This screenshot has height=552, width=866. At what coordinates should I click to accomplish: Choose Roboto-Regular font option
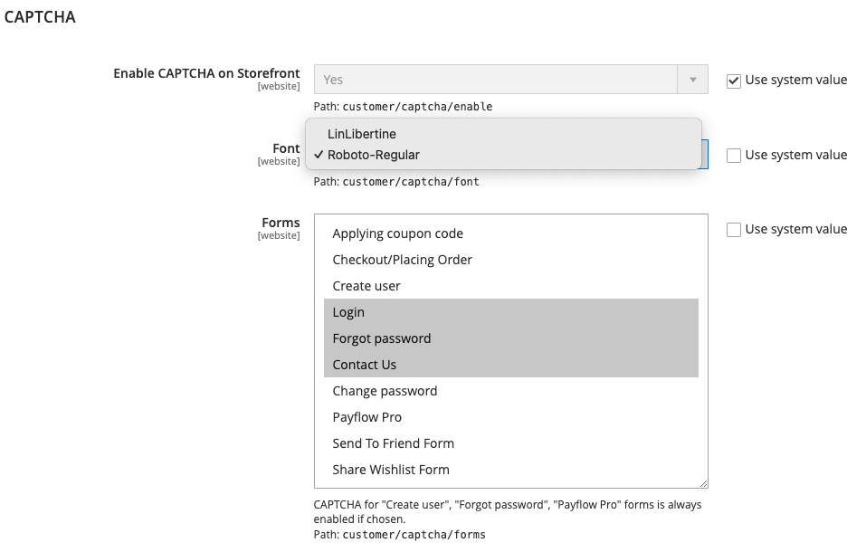point(503,155)
